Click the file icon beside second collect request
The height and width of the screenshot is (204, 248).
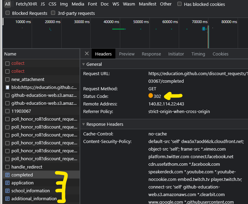tap(7, 71)
